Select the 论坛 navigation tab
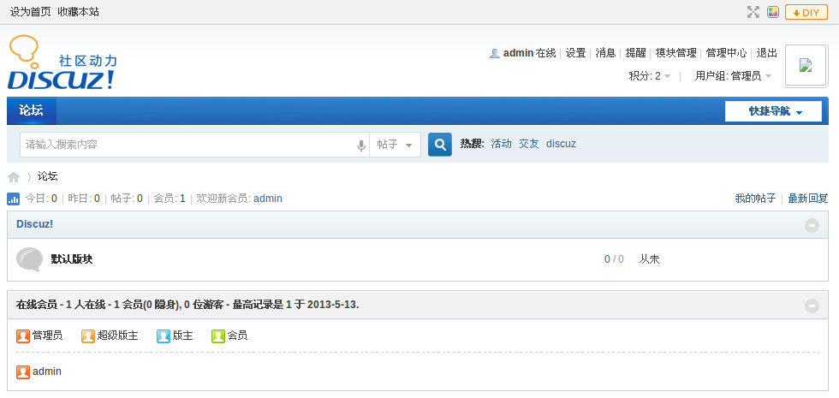Screen dimensions: 839x398 [31, 110]
